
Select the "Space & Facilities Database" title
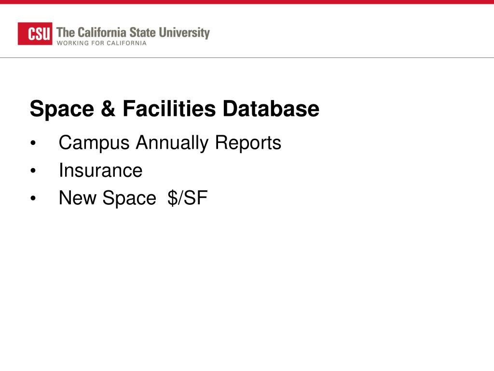[x=174, y=109]
